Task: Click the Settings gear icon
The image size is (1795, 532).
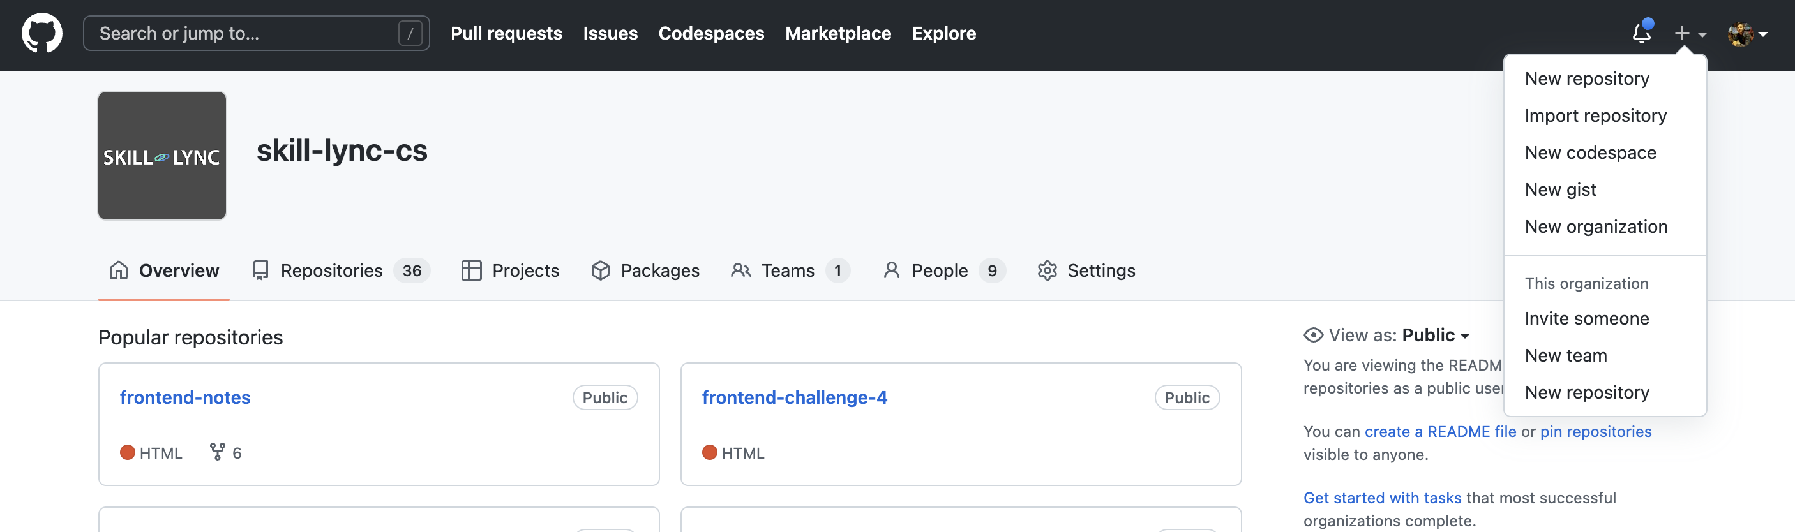Action: pos(1047,270)
